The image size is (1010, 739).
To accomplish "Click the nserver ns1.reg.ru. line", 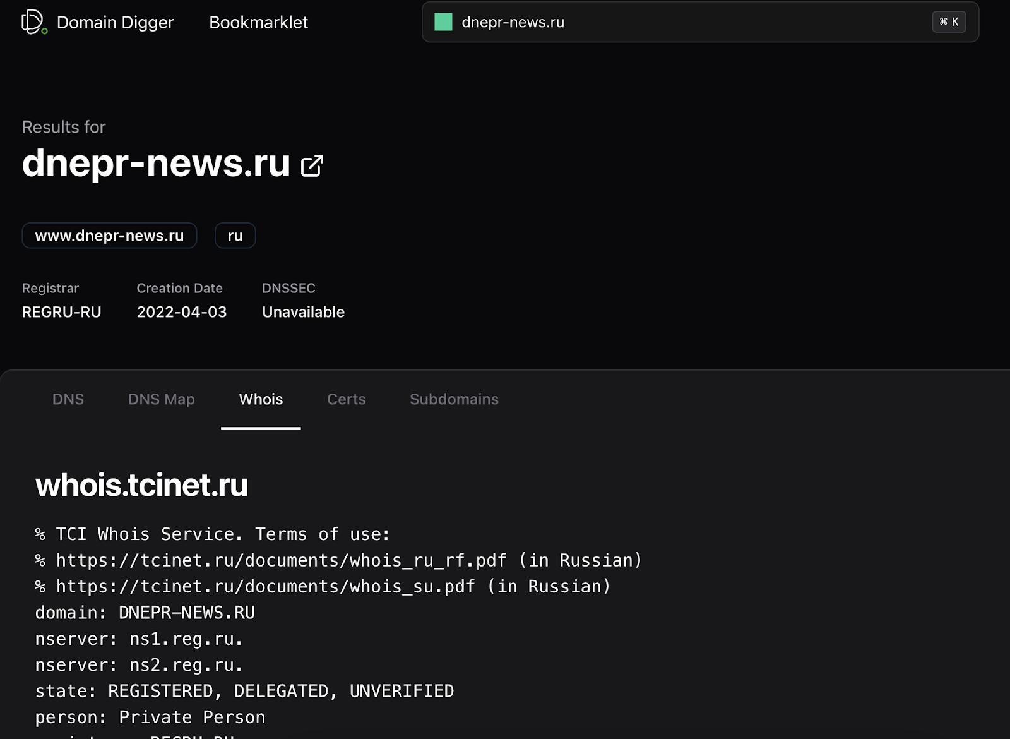I will coord(140,639).
